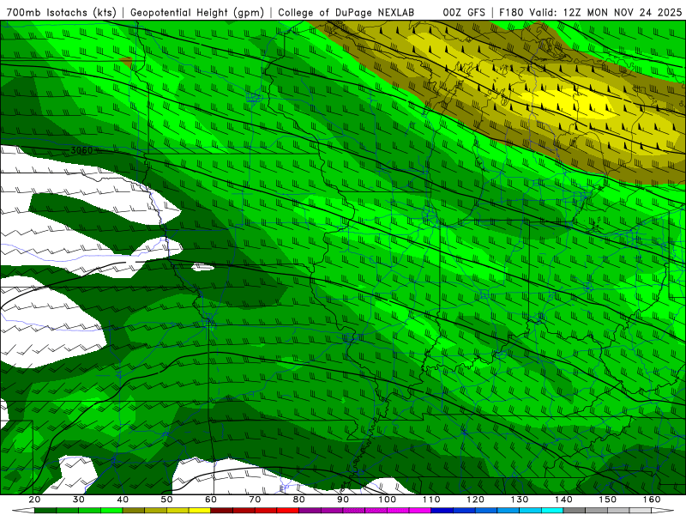The image size is (686, 515).
Task: Click the 150 knot legend label
Action: [x=608, y=500]
